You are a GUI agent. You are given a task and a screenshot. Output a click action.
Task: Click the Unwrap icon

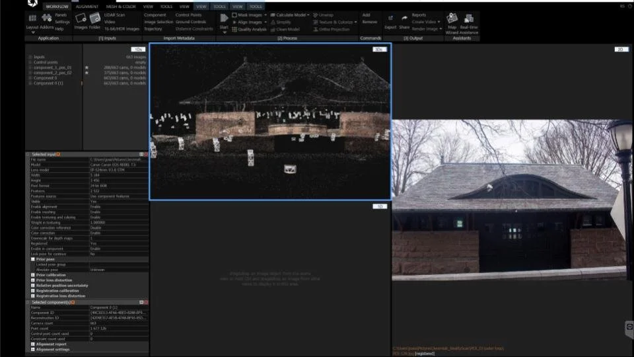click(x=316, y=15)
